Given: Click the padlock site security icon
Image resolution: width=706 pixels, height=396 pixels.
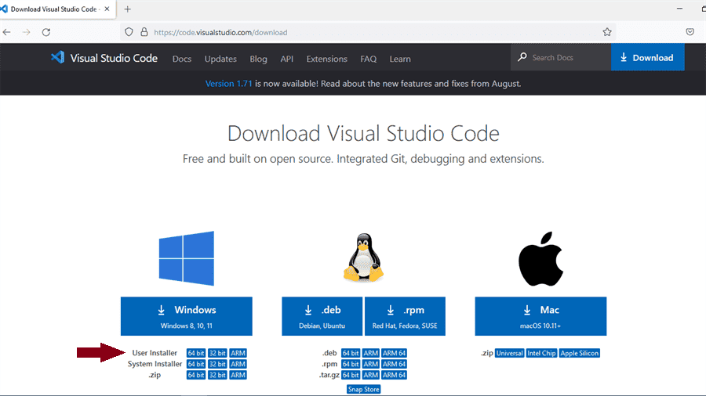Looking at the screenshot, I should click(144, 32).
